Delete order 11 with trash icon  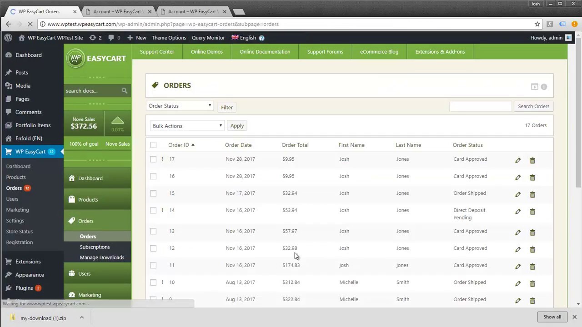point(532,267)
